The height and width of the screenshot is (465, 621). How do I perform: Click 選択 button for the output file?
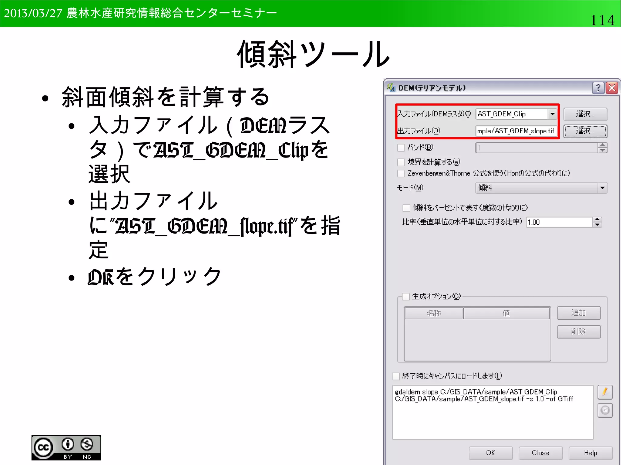pos(585,131)
